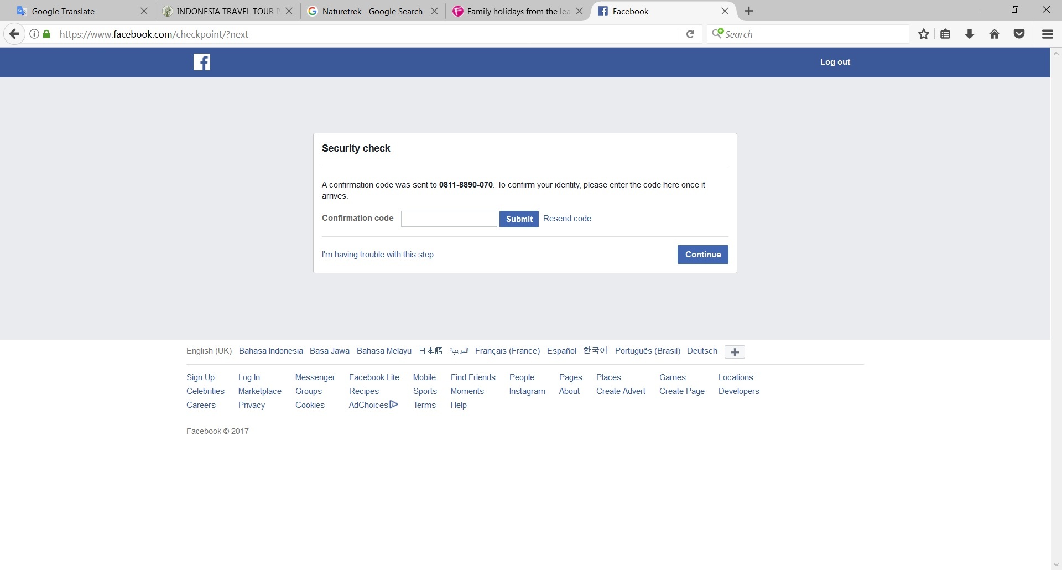Go to the browser home icon

pyautogui.click(x=995, y=34)
